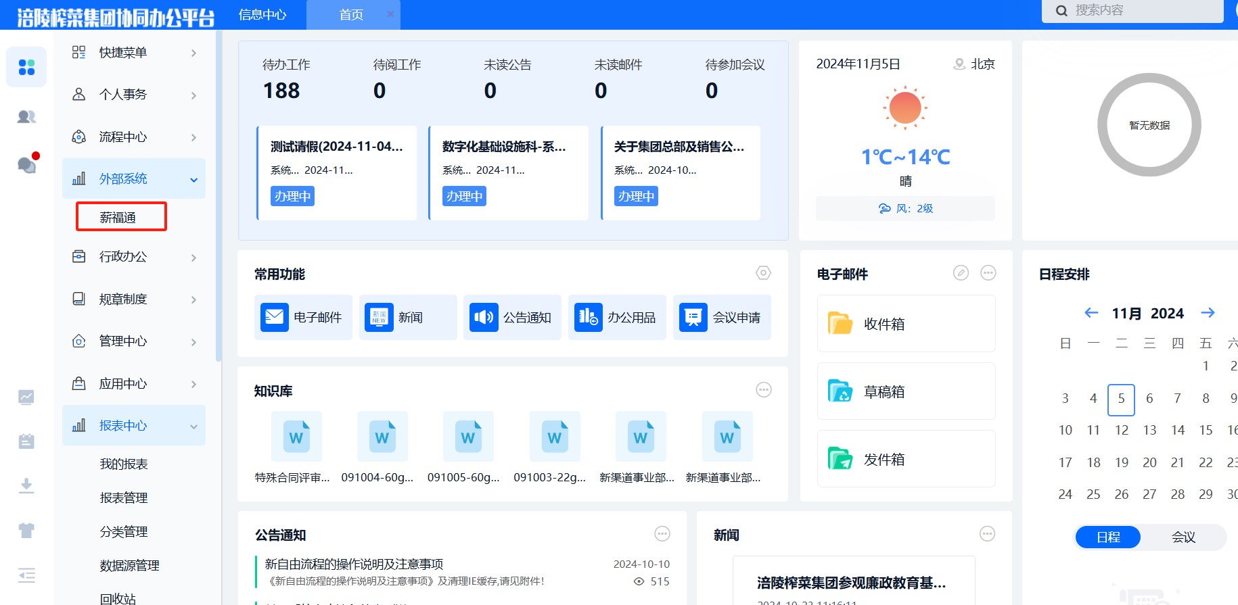The height and width of the screenshot is (605, 1238).
Task: Open the 公告通知 speaker icon
Action: 484,317
